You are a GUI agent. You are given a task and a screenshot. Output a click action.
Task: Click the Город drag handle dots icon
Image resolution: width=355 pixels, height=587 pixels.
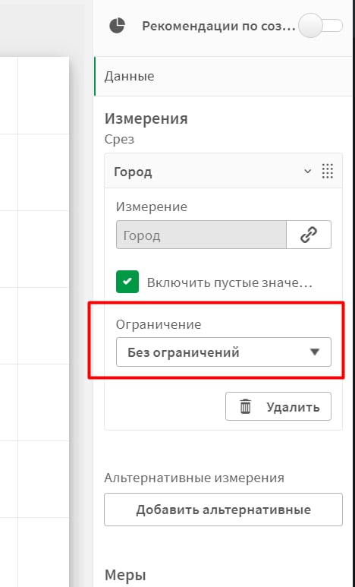pyautogui.click(x=328, y=172)
